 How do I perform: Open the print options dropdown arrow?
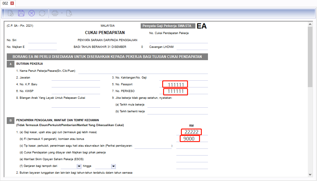[62, 13]
